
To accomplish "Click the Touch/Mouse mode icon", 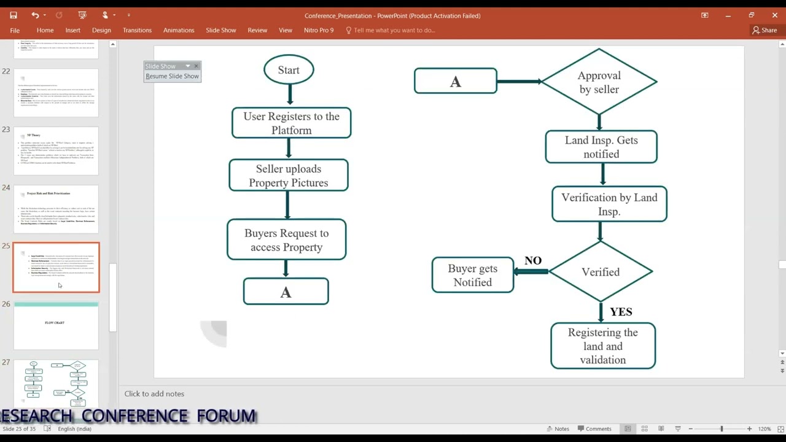I will tap(106, 15).
